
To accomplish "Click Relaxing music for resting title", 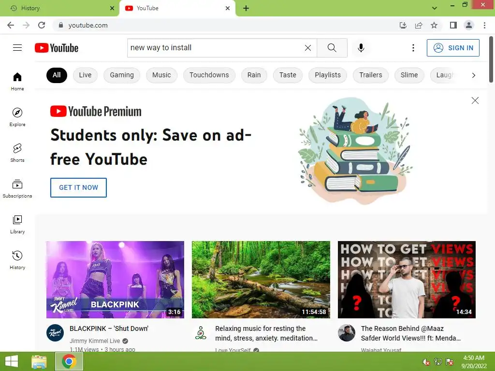I will (266, 333).
